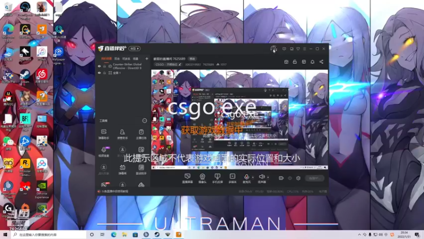Open the Wallpaper Engine desktop icon
Image resolution: width=424 pixels, height=239 pixels.
[x=59, y=56]
